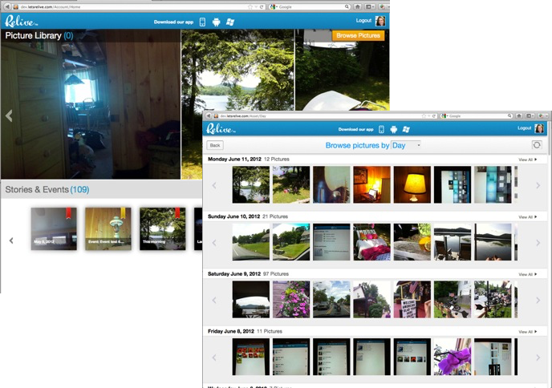The width and height of the screenshot is (552, 388).
Task: Click browser back arrow in front window
Action: tap(209, 115)
